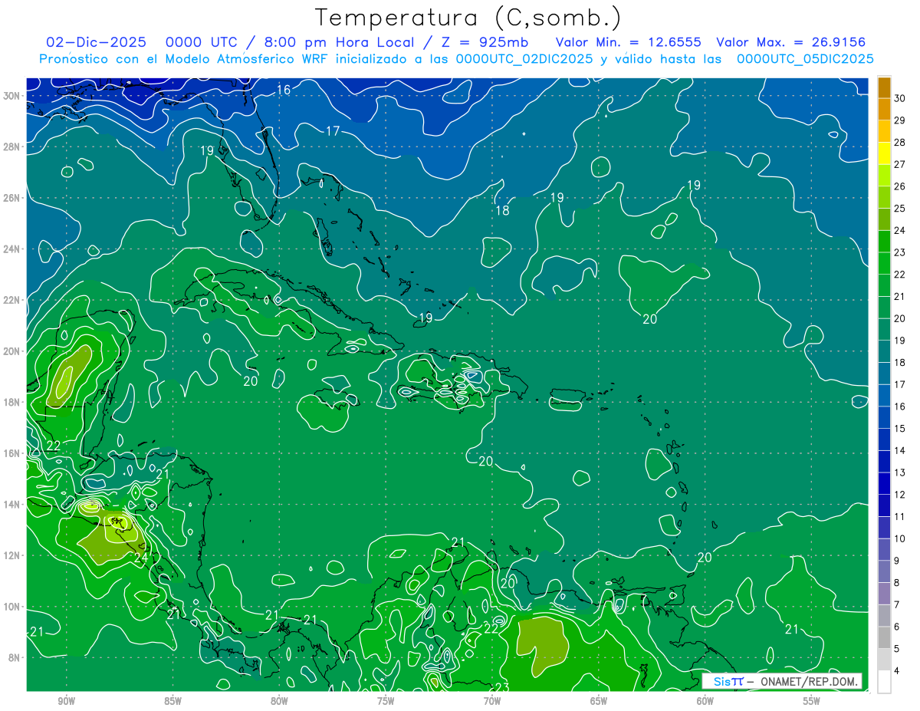The image size is (920, 711).
Task: Click the longitude axis label "90W"
Action: coord(66,701)
